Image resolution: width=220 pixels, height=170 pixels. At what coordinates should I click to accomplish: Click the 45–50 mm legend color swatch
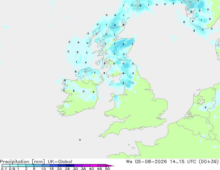click(102, 165)
